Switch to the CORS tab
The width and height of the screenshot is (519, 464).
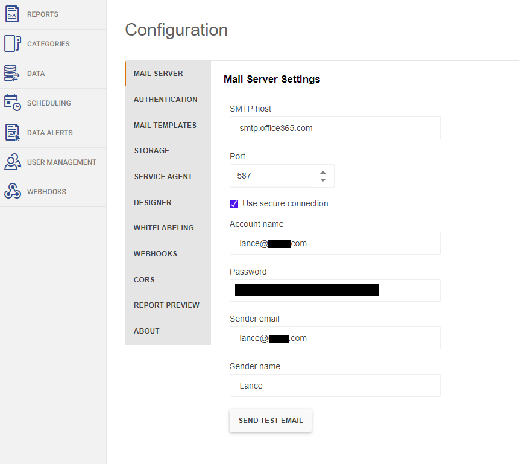(143, 279)
